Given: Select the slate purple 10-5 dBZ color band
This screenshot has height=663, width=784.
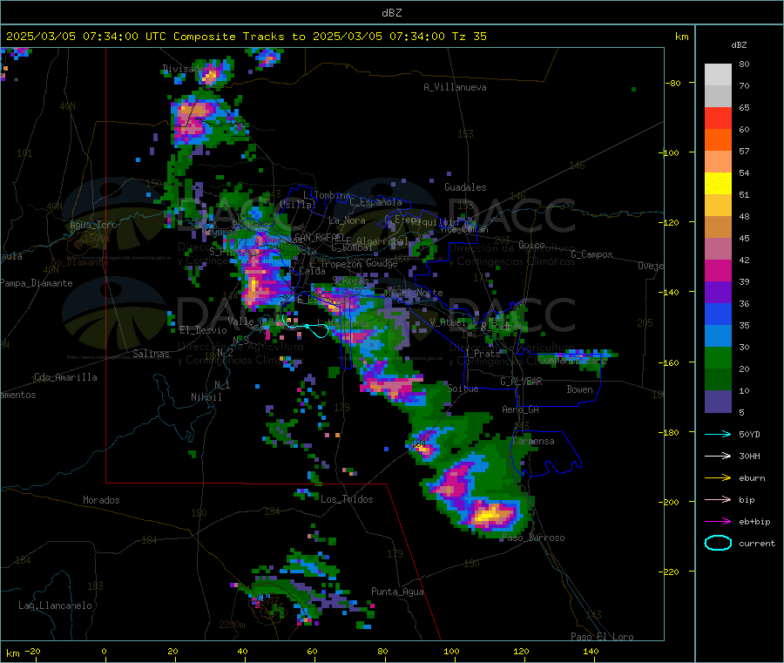Looking at the screenshot, I should pos(718,402).
